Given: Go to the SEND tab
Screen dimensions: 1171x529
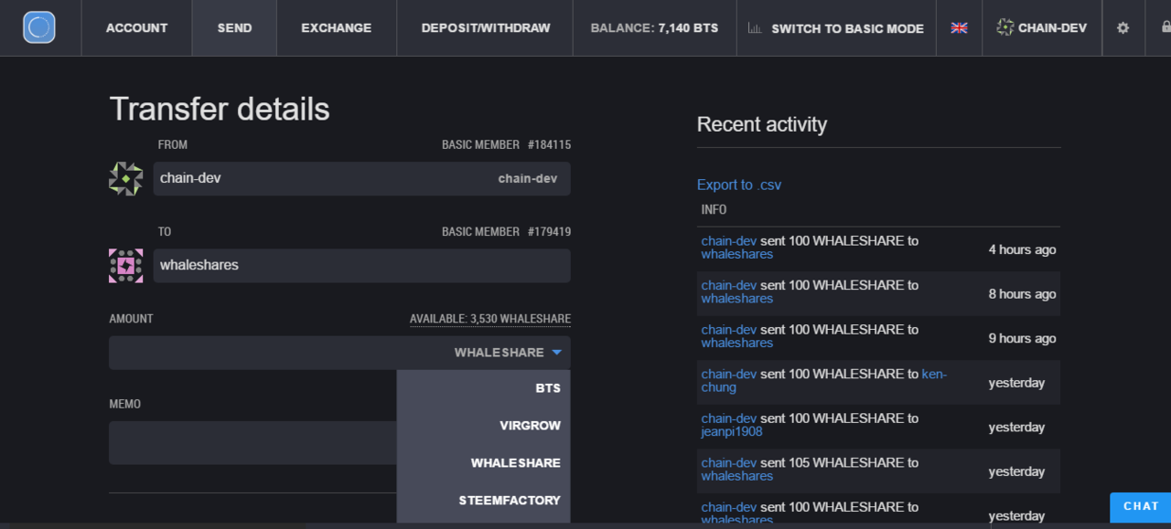Looking at the screenshot, I should 234,27.
